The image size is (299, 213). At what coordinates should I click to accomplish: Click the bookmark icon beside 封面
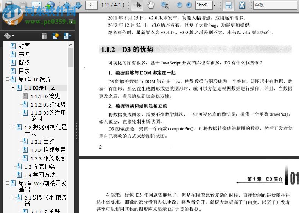pos(13,46)
